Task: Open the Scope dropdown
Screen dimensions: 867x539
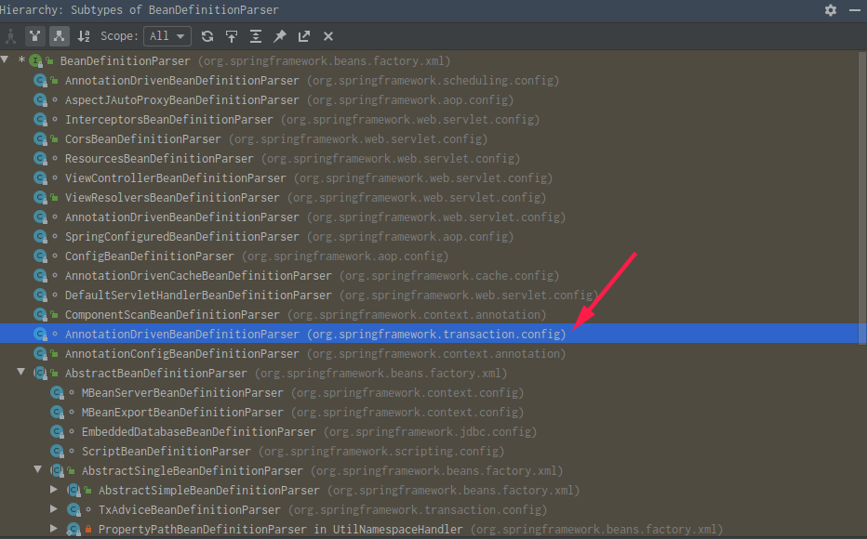Action: click(x=168, y=36)
